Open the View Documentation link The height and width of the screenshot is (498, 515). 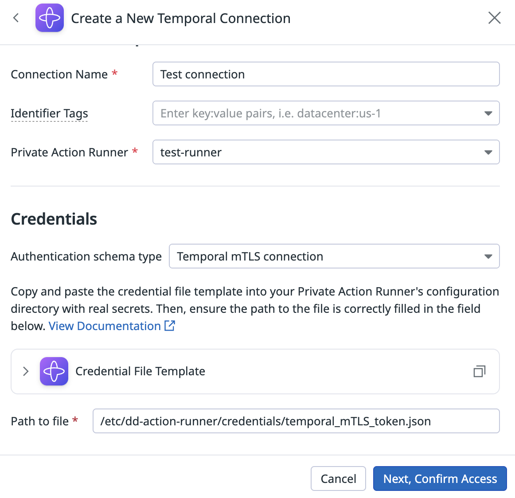pos(105,326)
